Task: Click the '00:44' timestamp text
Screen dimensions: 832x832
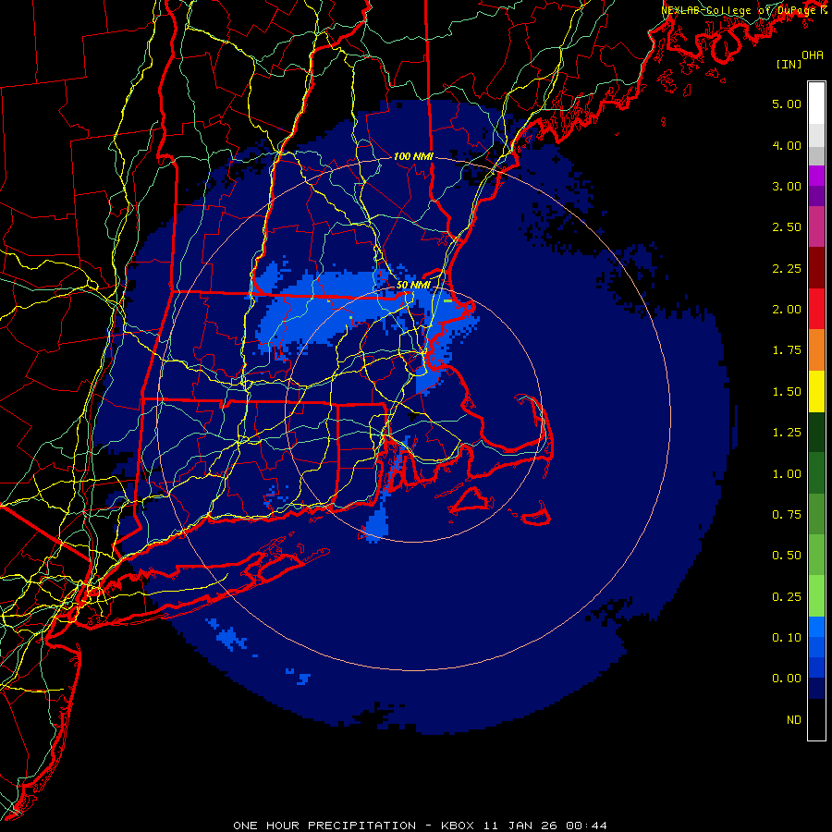Action: coord(586,826)
